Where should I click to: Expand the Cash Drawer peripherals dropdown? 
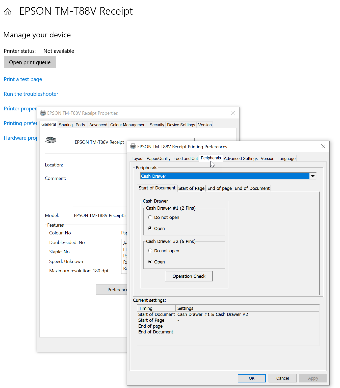(x=313, y=176)
